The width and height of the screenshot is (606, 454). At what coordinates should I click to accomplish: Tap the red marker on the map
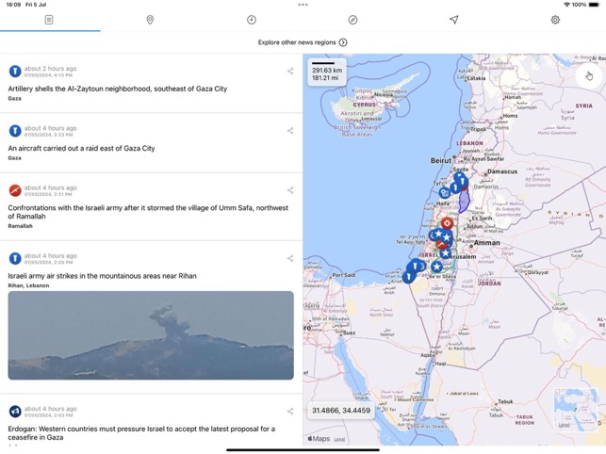click(x=447, y=224)
